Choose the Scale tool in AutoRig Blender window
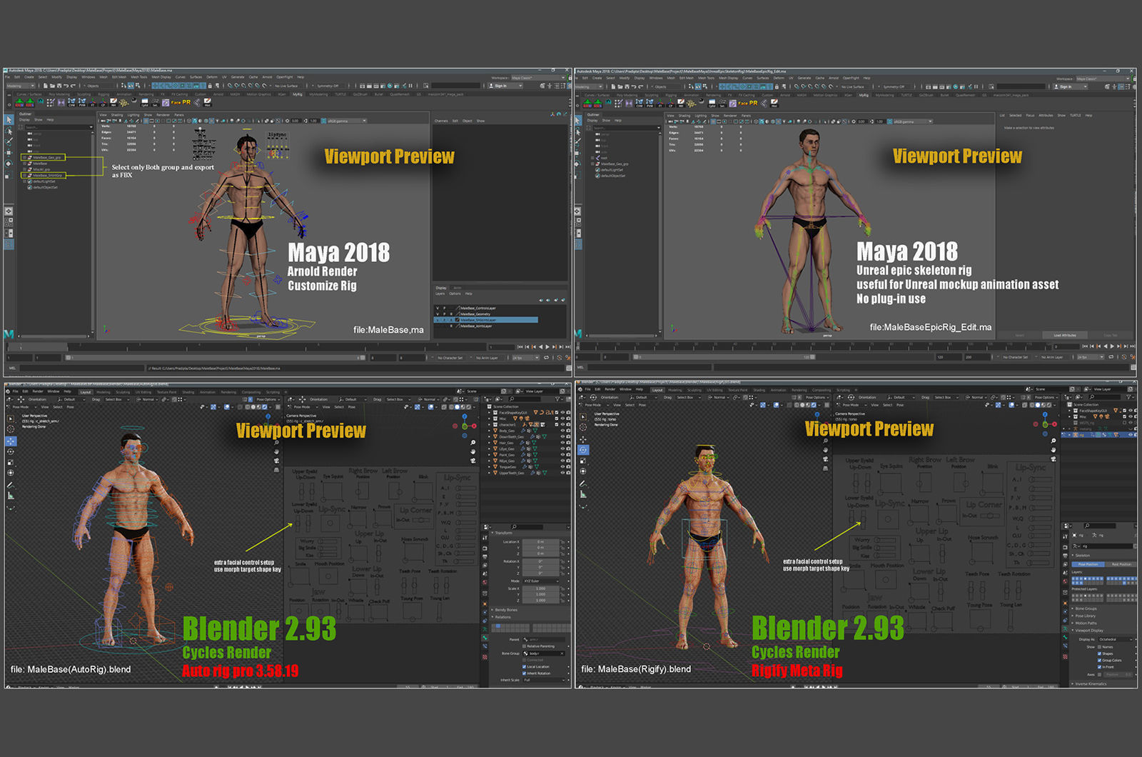 coord(10,462)
